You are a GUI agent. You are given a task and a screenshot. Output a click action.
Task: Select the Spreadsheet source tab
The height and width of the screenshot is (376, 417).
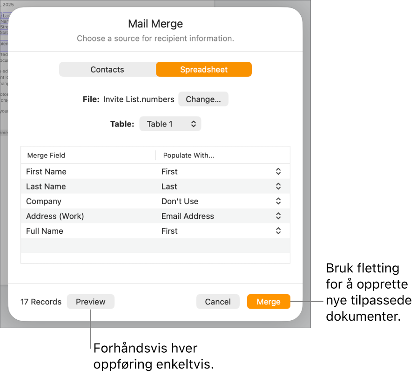204,70
